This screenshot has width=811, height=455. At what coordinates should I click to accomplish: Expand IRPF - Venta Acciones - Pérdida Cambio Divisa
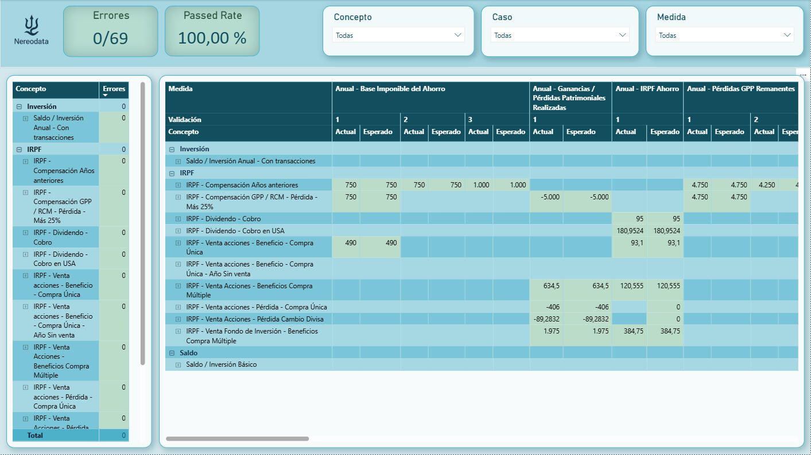pyautogui.click(x=179, y=319)
